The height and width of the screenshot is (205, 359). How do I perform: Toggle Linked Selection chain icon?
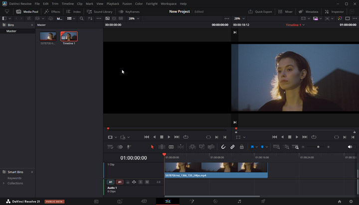[x=232, y=147]
